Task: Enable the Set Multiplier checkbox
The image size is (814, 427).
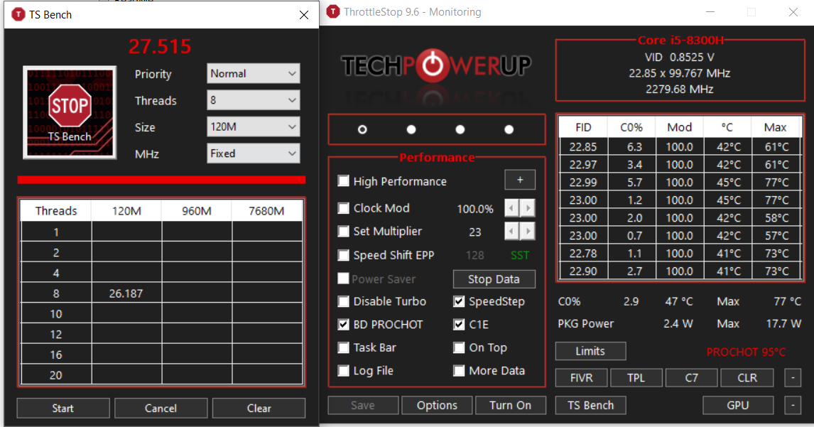Action: tap(343, 231)
